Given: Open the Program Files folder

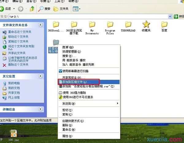Looking at the screenshot, I should [x=110, y=25].
